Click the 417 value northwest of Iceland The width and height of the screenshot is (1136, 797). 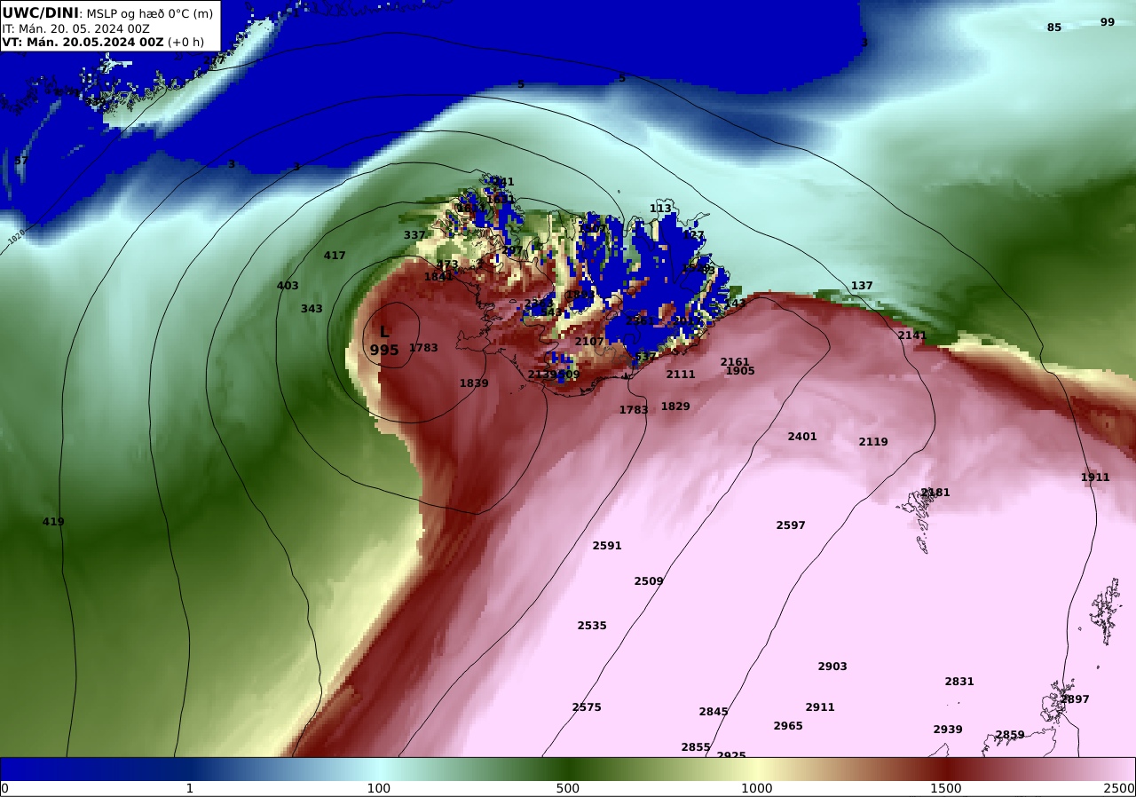point(335,256)
